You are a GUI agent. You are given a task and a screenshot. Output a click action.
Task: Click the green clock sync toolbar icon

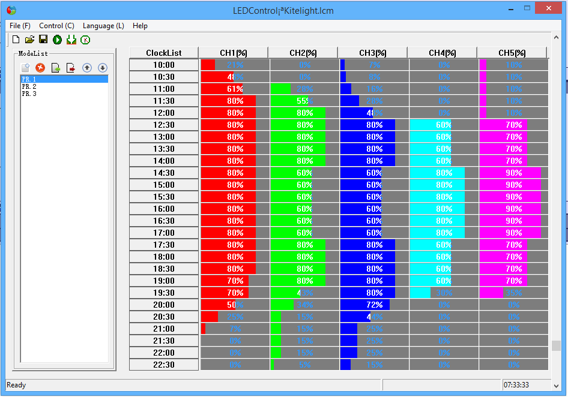pyautogui.click(x=85, y=40)
